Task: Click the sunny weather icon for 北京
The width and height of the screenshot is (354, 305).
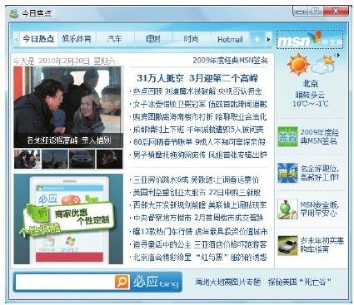Action: (299, 65)
